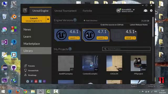168x94 pixels.
Task: Click Install on the 4.5.1 engine slot
Action: point(129,38)
